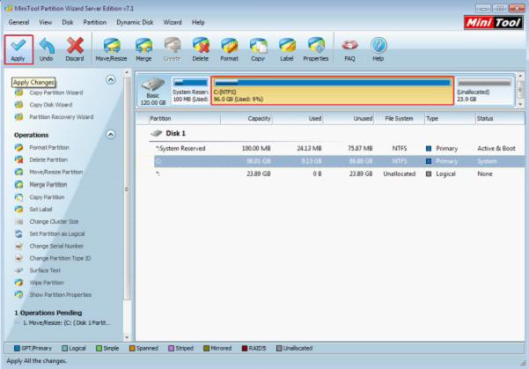Click the RAID5 legend swatch
The width and height of the screenshot is (529, 369).
point(245,348)
